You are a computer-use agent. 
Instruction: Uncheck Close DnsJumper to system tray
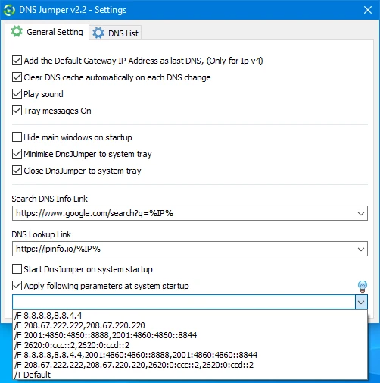tap(17, 171)
